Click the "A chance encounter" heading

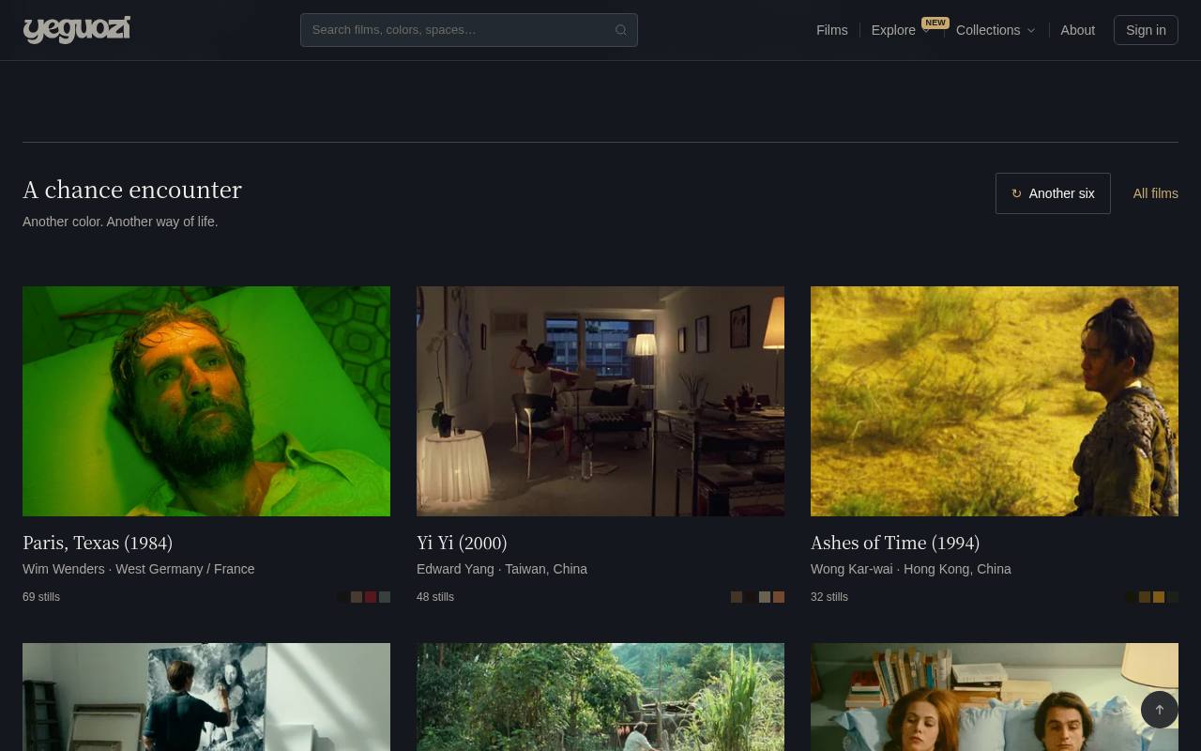point(132,190)
